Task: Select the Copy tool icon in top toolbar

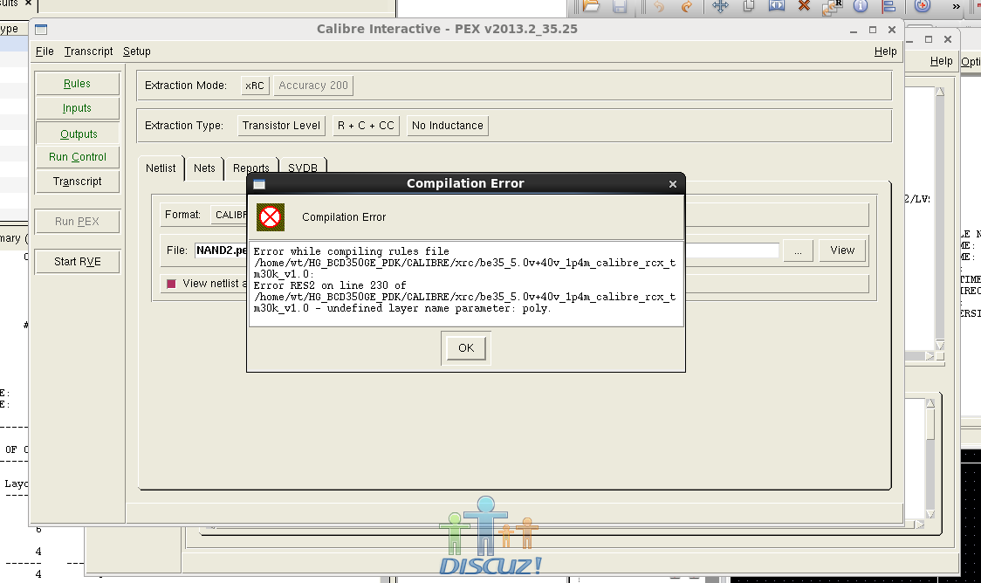Action: [749, 6]
